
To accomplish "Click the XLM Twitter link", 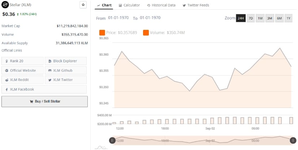I will tap(66, 80).
